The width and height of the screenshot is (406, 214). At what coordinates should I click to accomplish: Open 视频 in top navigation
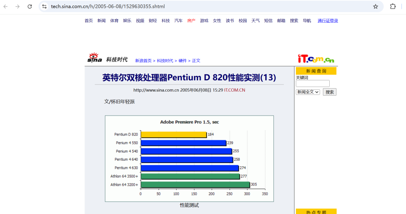[140, 21]
